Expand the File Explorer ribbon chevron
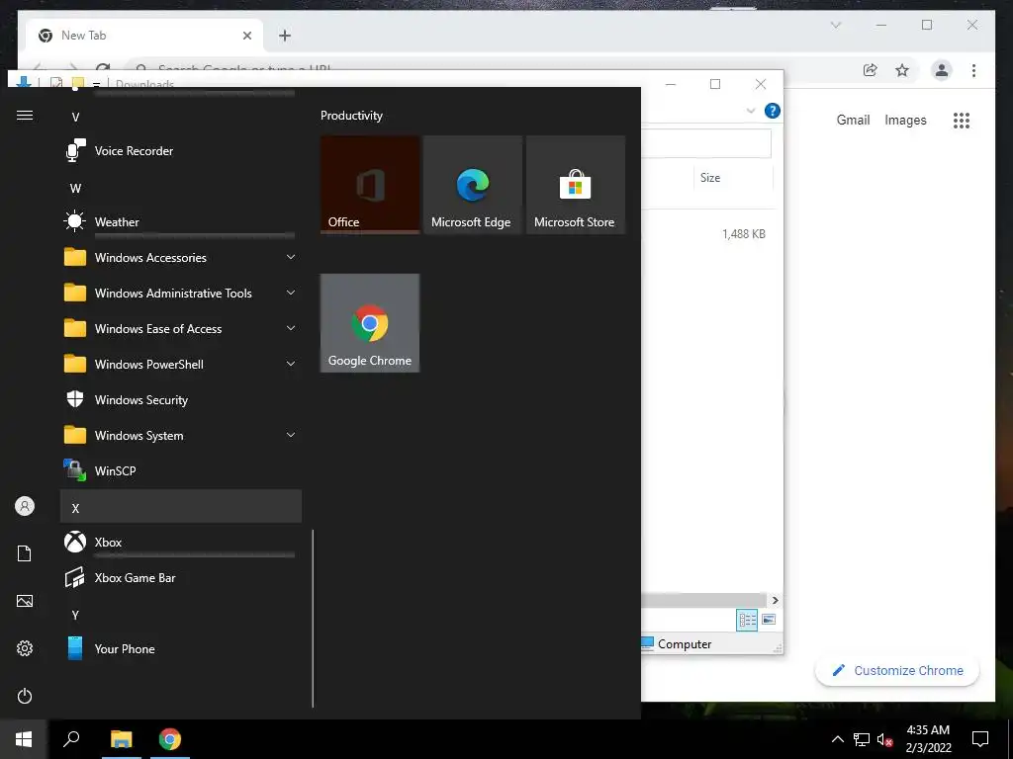1013x759 pixels. 751,111
